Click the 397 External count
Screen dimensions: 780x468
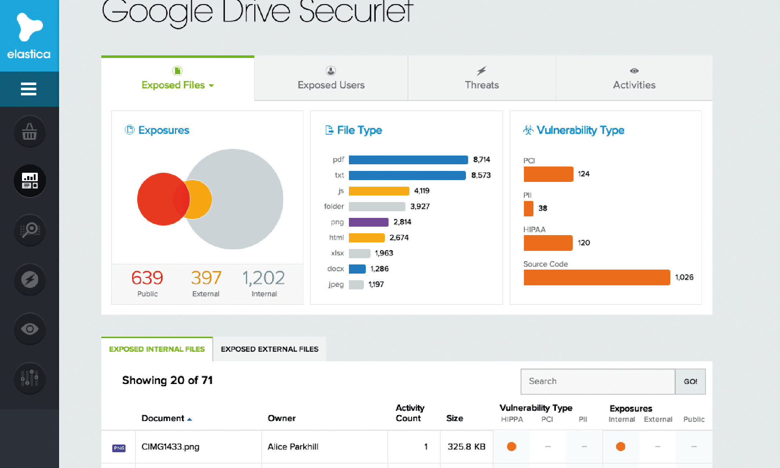[x=206, y=278]
